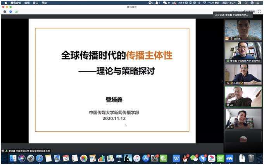Open Safari compass icon in Dock
264x165 pixels.
click(x=40, y=158)
